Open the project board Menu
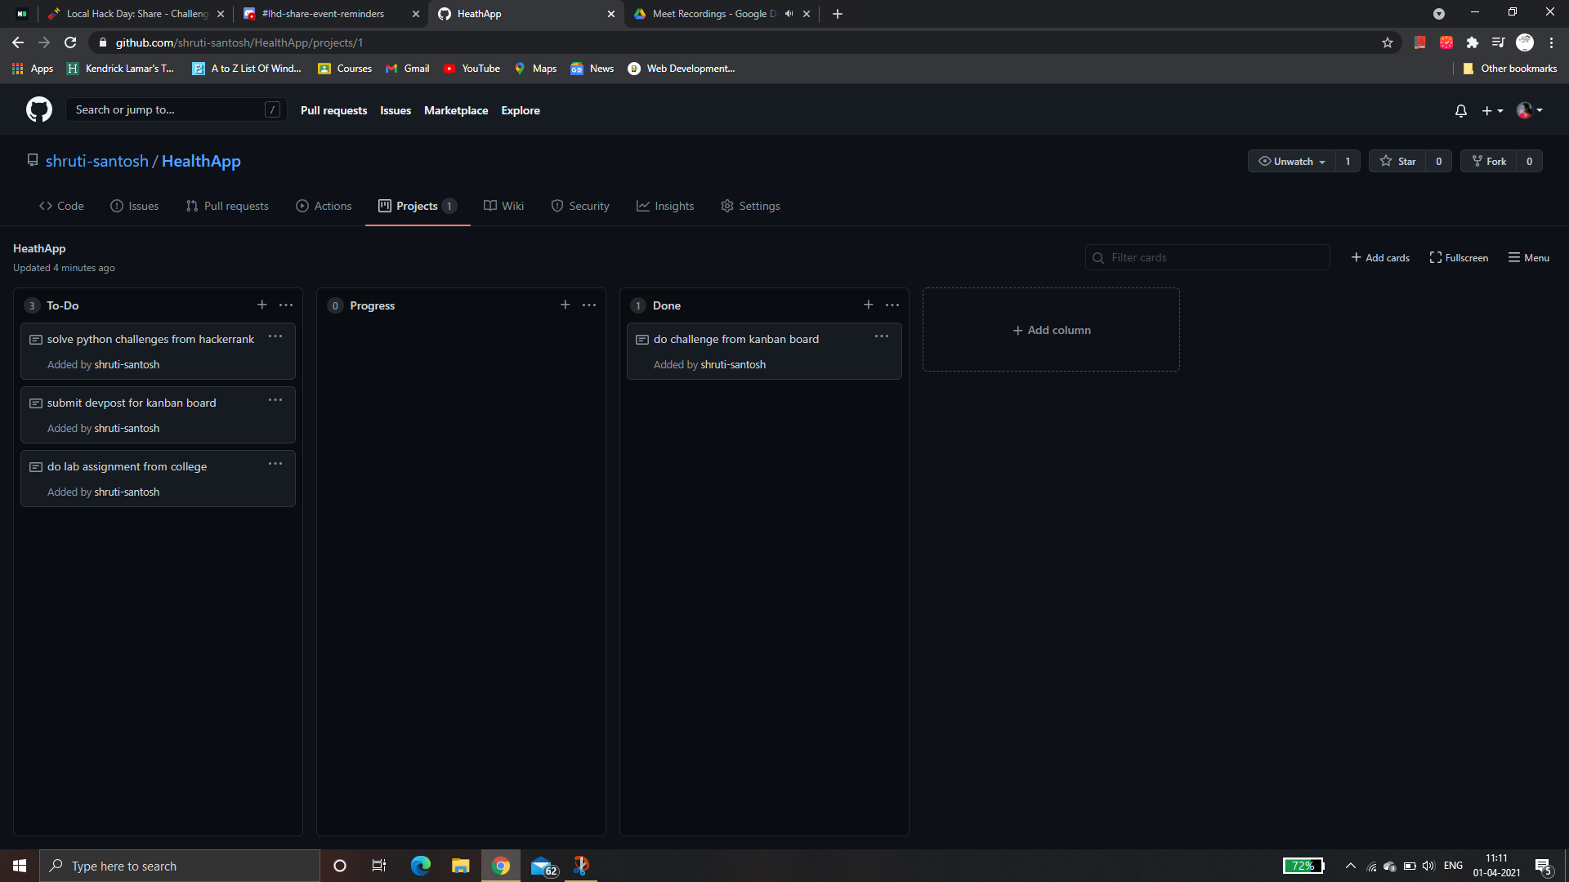The image size is (1569, 882). [1528, 257]
